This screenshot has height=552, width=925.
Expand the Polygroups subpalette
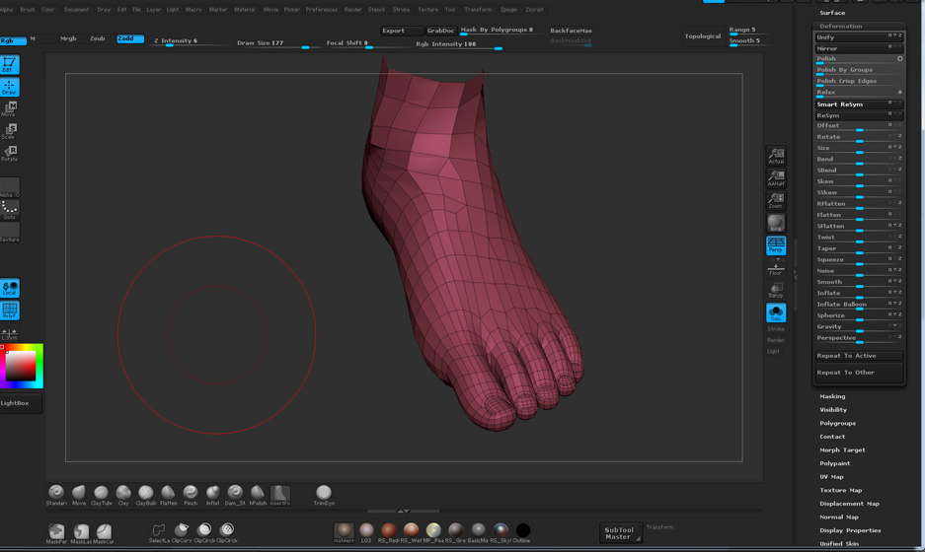tap(838, 424)
